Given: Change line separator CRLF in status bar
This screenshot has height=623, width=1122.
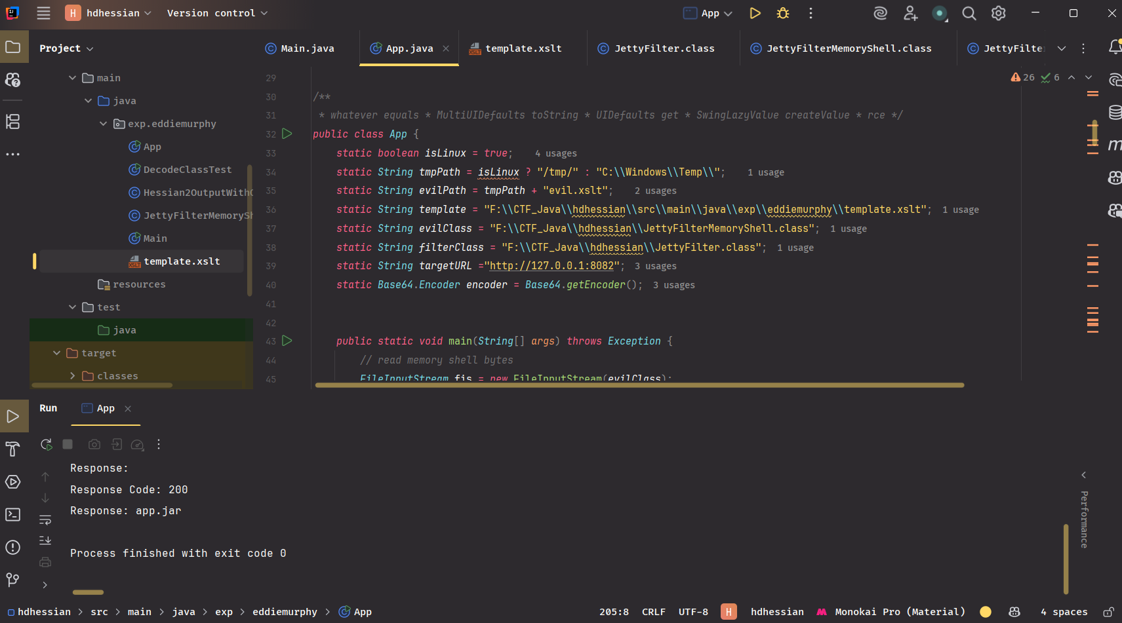Looking at the screenshot, I should 653,612.
